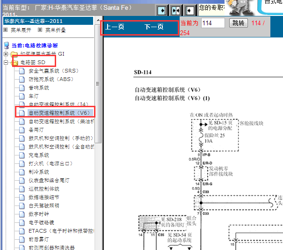Open 音响系统 diagram
The image size is (283, 250).
tap(39, 88)
